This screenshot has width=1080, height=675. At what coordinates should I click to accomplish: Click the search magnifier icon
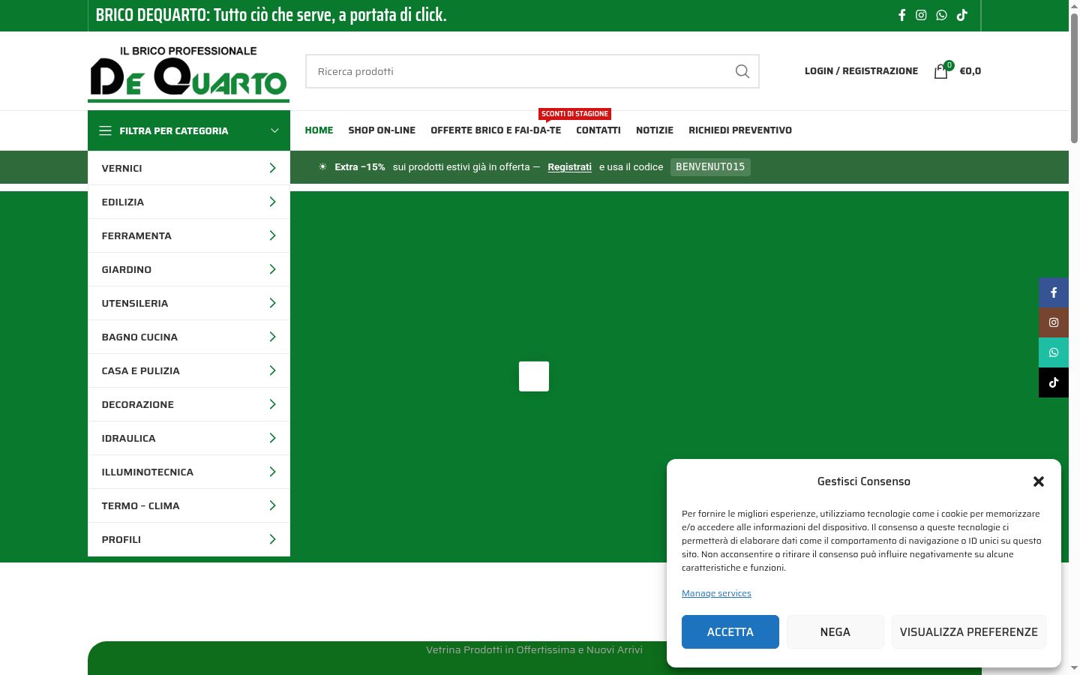[x=742, y=71]
